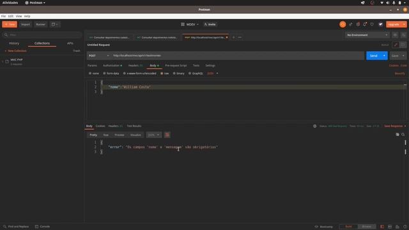The image size is (409, 230).
Task: Click the MVC PHP collection folder icon
Action: tap(7, 61)
